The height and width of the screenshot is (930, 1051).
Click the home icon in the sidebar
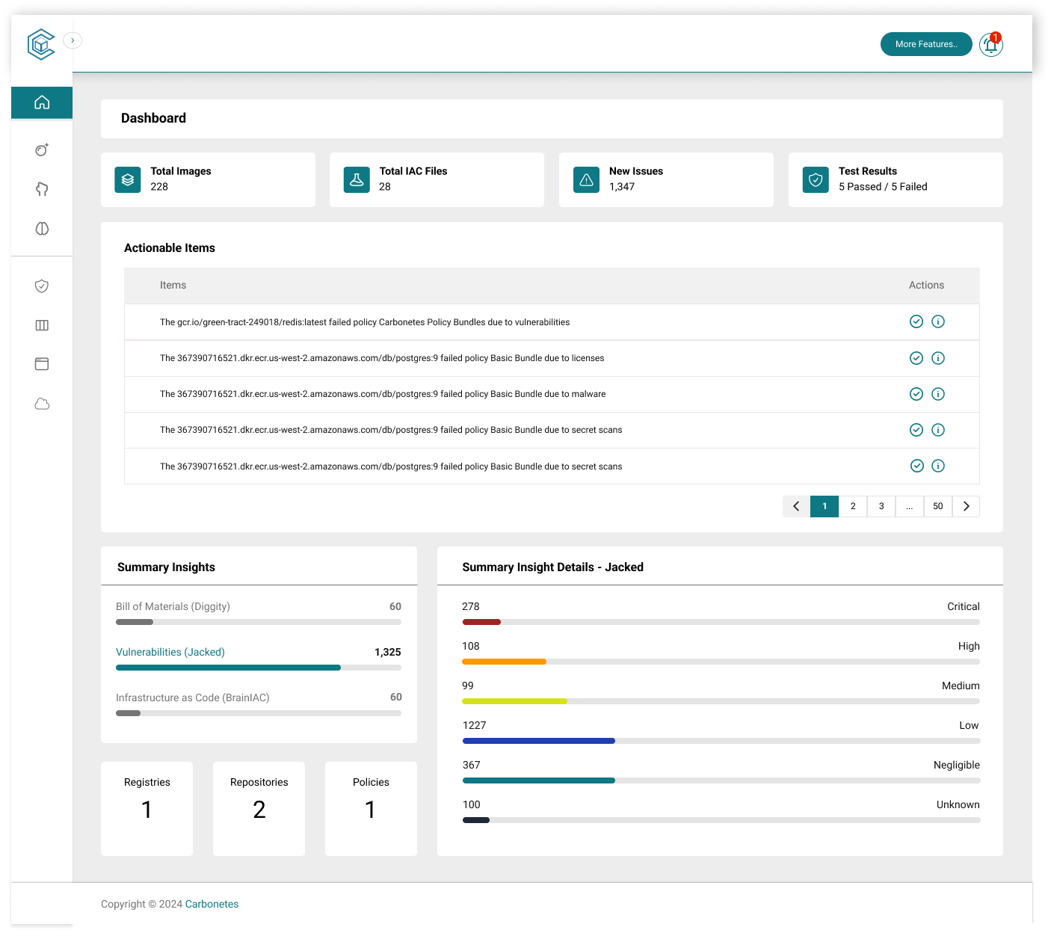pyautogui.click(x=42, y=102)
